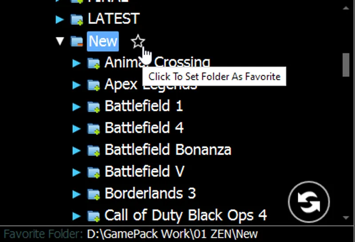Click the refresh circular arrows button
355x242 pixels.
(309, 202)
